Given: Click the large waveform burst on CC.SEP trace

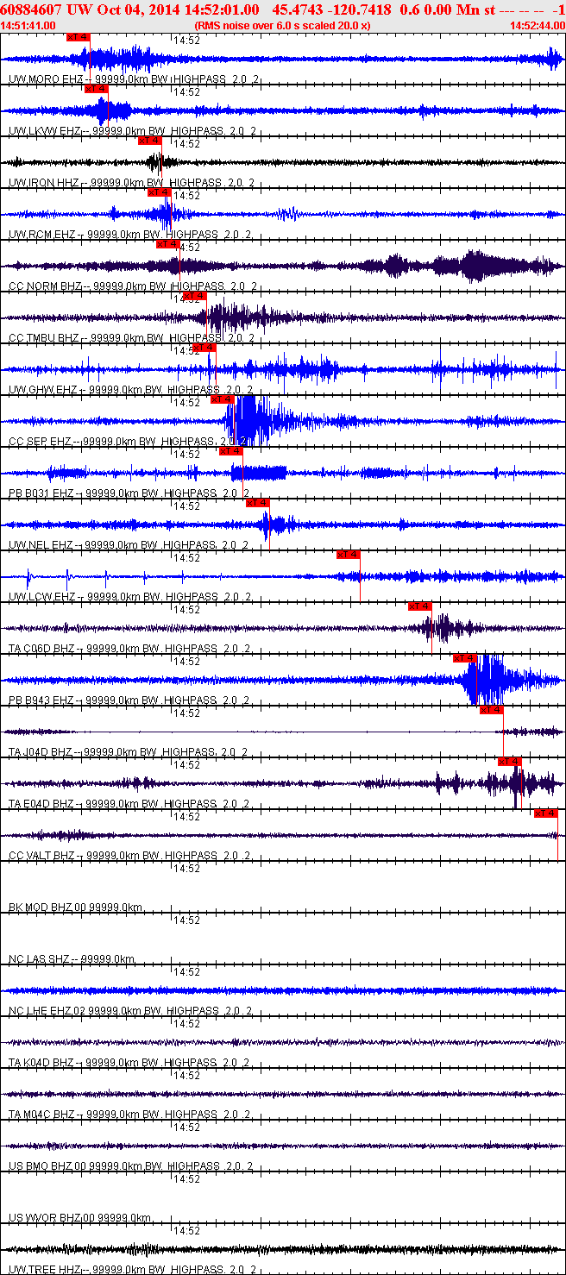Looking at the screenshot, I should click(246, 420).
